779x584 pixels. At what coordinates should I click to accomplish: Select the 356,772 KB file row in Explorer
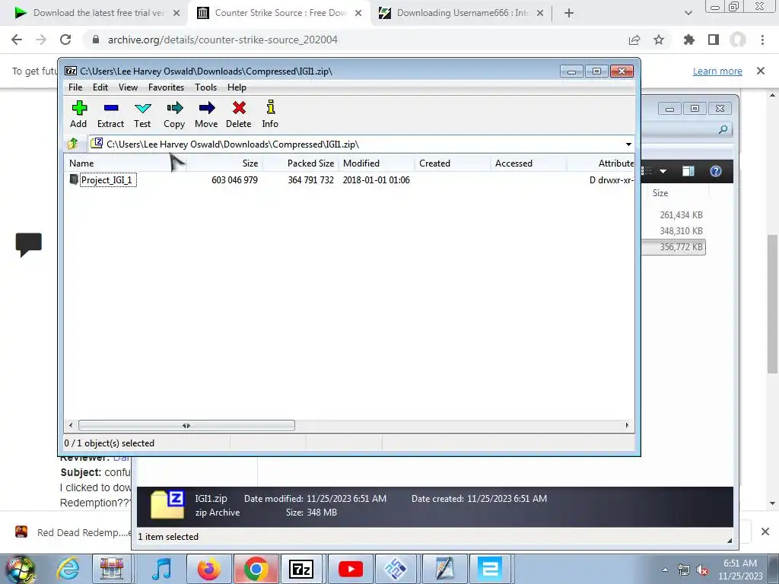click(674, 247)
